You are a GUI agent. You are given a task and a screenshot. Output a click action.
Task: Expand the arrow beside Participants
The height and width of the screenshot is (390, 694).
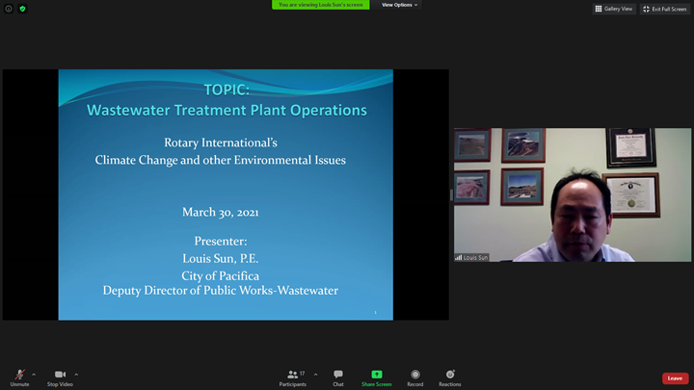coord(315,375)
